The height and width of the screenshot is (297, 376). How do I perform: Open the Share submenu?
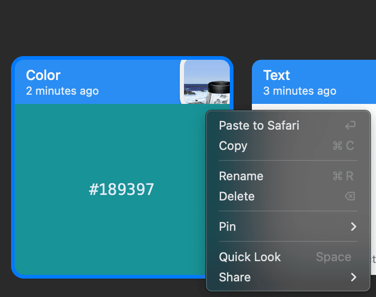click(288, 277)
